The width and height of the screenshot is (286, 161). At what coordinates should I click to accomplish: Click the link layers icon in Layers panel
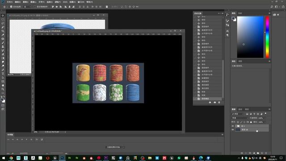(x=242, y=153)
